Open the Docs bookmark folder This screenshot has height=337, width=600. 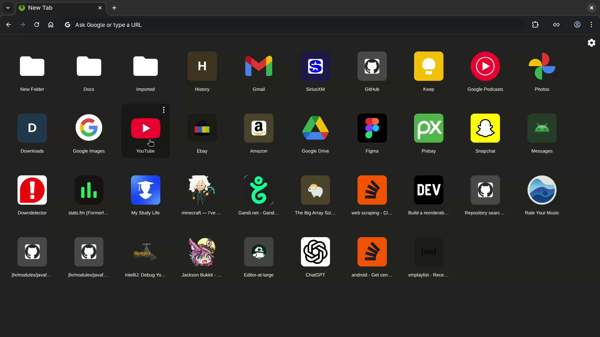[x=89, y=66]
